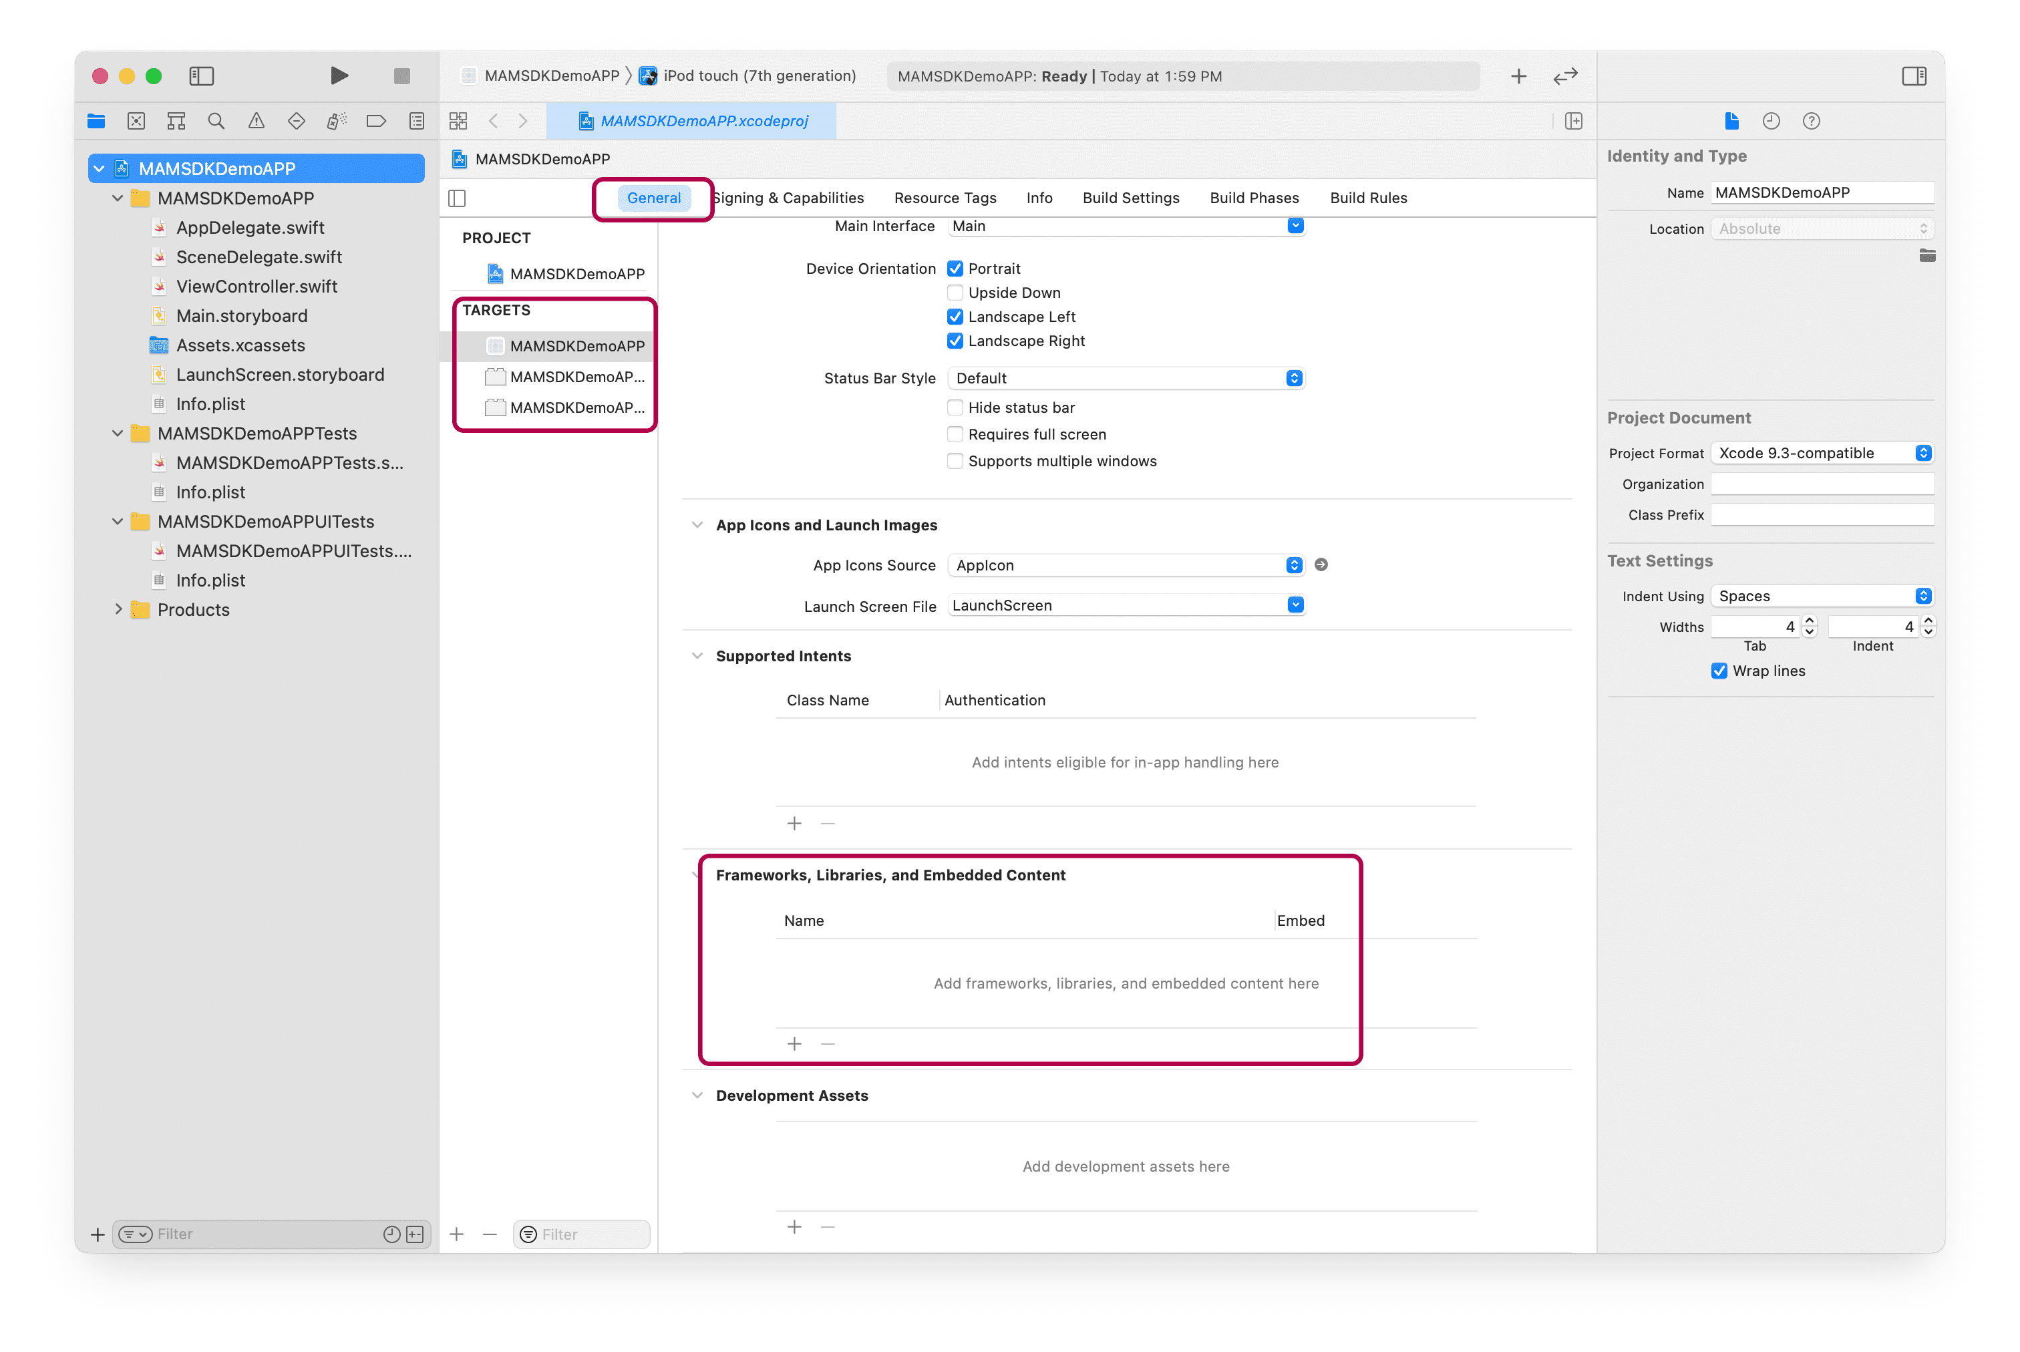This screenshot has height=1352, width=2020.
Task: Switch to the Build Settings tab
Action: [x=1130, y=198]
